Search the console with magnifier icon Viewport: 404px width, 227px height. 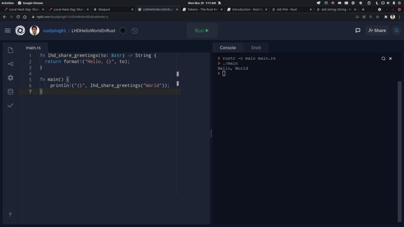click(x=383, y=59)
